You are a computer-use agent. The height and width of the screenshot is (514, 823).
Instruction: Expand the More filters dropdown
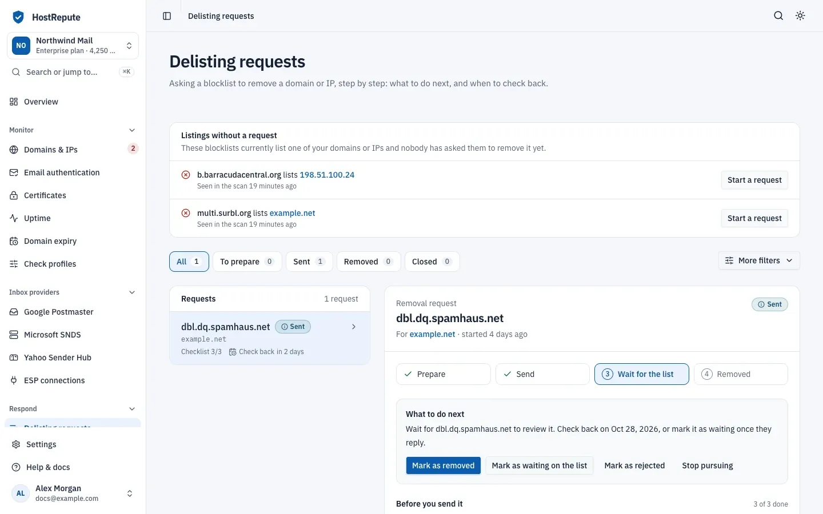click(759, 260)
